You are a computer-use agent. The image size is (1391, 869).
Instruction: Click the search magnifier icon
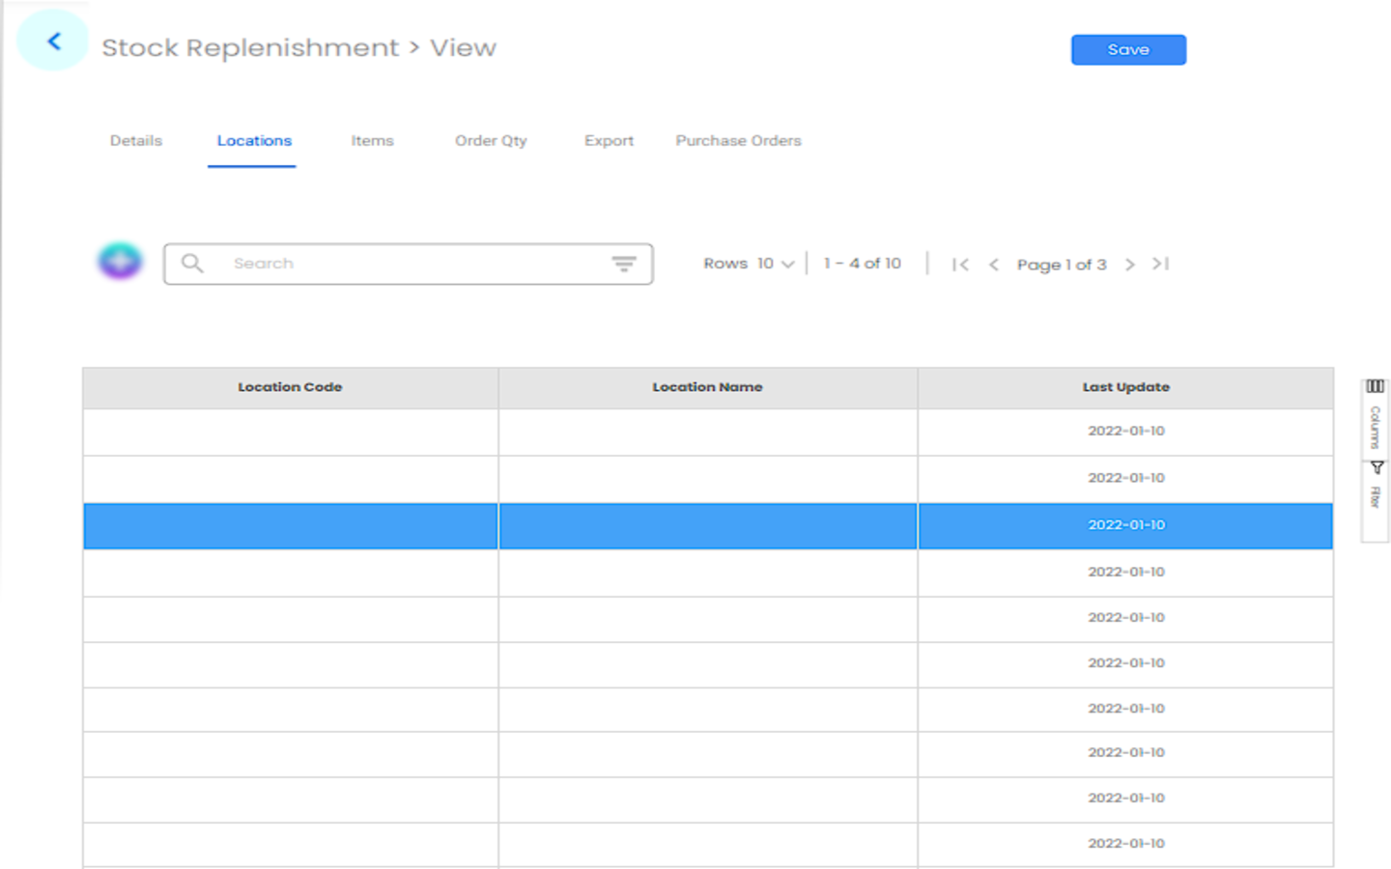click(192, 264)
